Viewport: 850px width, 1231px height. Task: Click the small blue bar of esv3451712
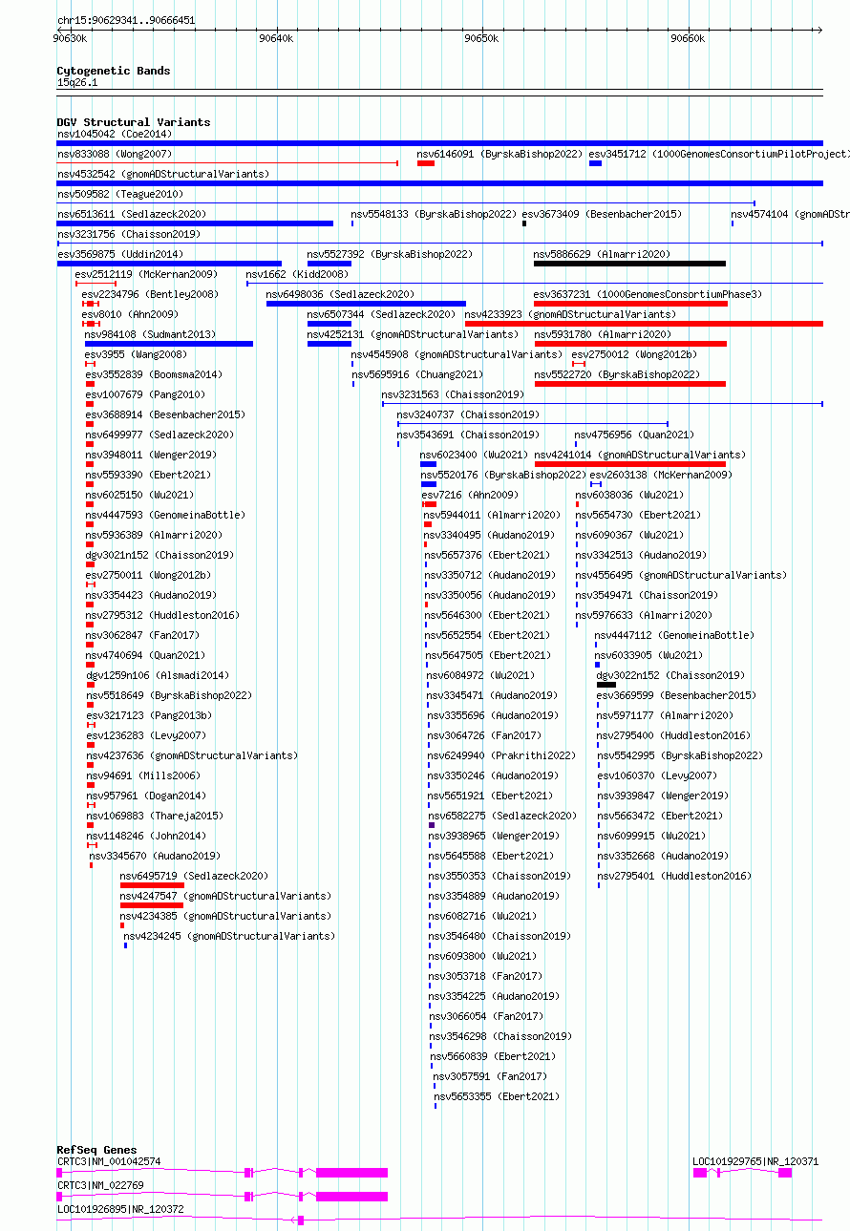point(595,163)
